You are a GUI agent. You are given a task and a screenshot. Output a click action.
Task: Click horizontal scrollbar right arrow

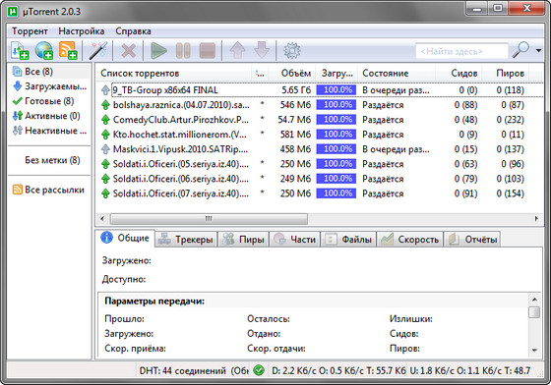click(536, 219)
